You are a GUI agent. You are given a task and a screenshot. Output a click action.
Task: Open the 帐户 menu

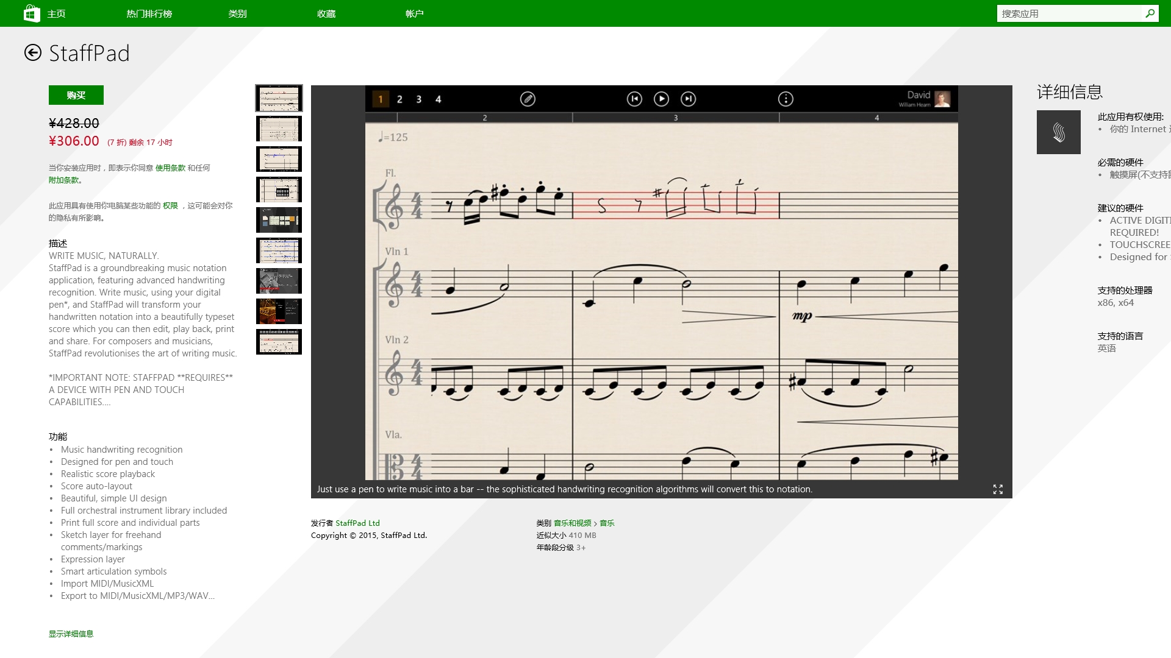point(415,13)
